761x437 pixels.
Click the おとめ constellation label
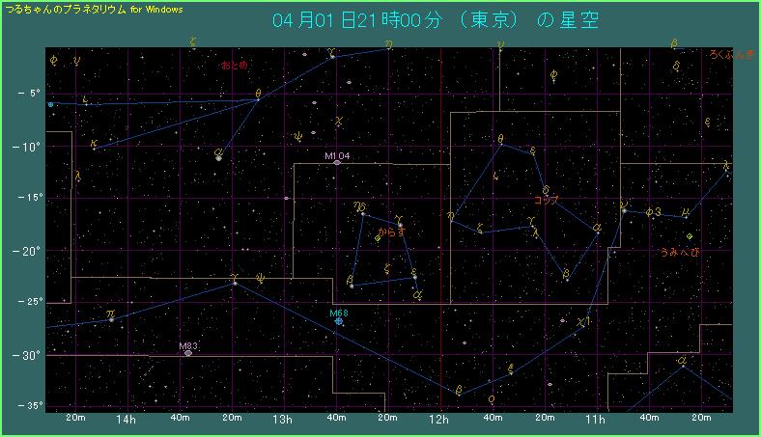pyautogui.click(x=234, y=66)
